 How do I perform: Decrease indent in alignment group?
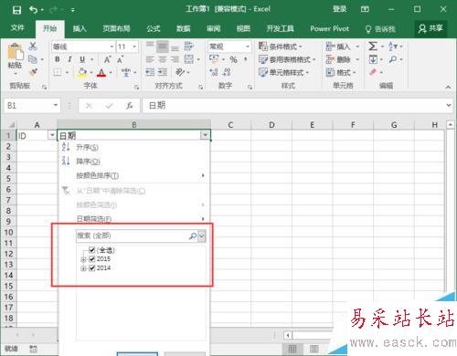[150, 72]
